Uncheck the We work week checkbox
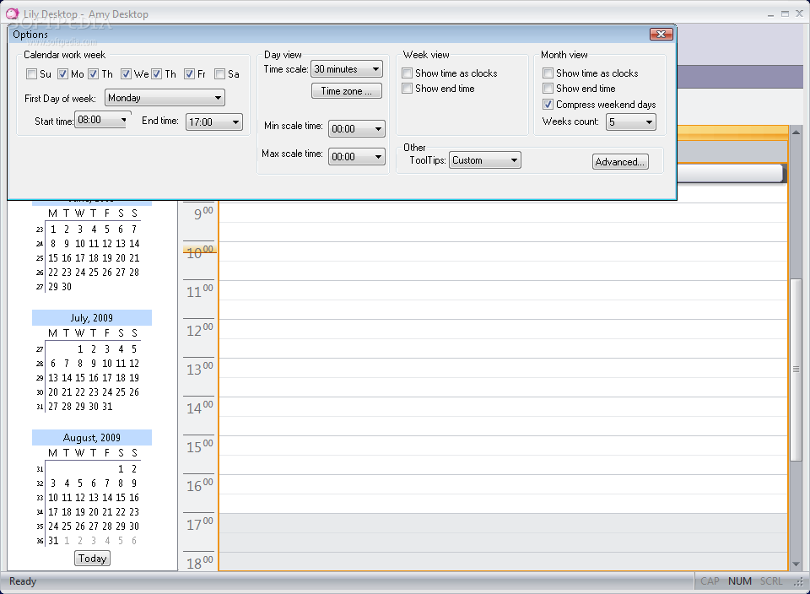Viewport: 810px width, 594px height. (x=126, y=74)
